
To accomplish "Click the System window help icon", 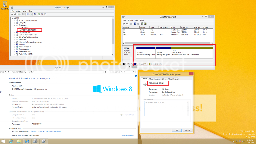I will (x=136, y=76).
